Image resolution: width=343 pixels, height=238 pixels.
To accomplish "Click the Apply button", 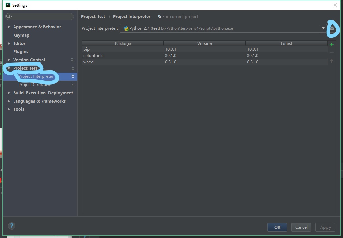I will [325, 227].
